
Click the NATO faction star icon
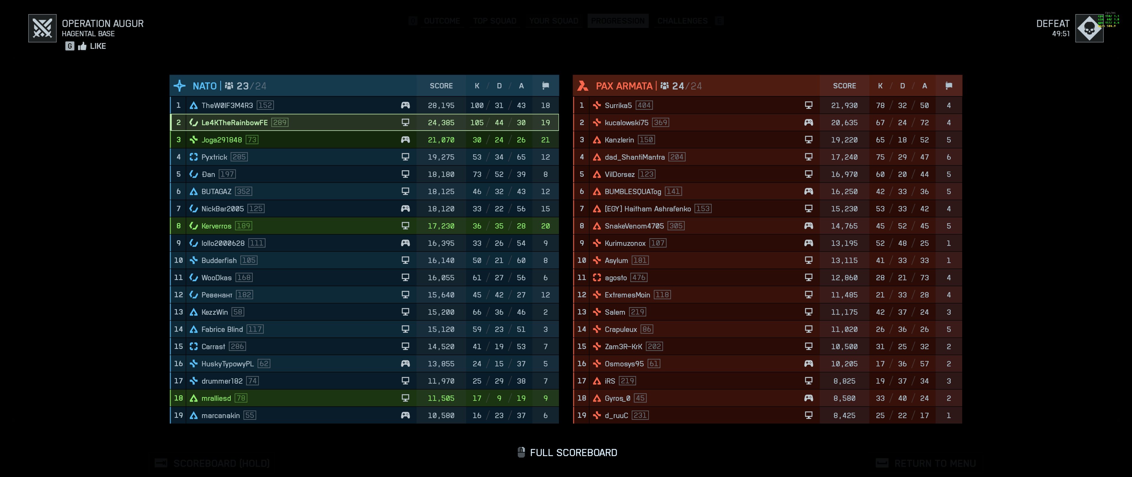(180, 86)
